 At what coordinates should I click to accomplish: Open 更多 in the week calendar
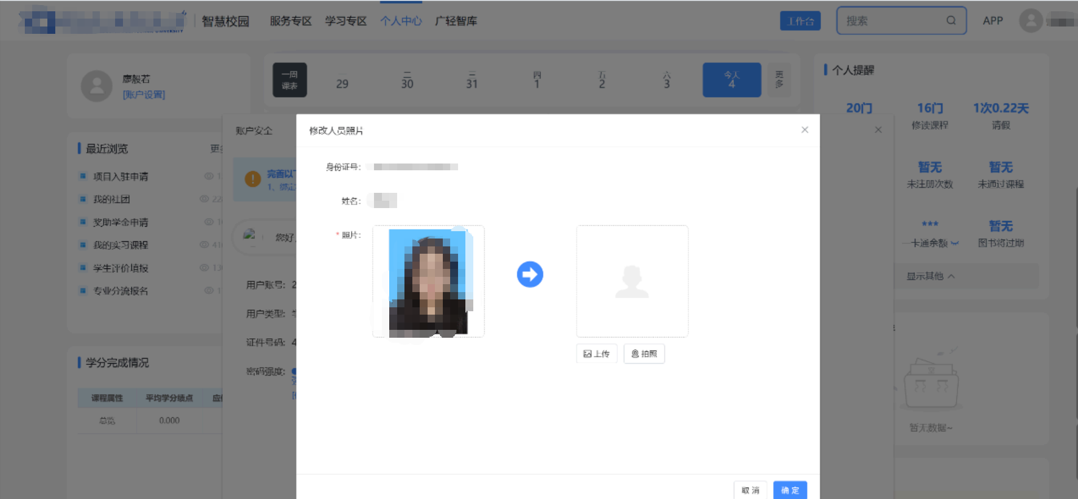click(x=779, y=80)
